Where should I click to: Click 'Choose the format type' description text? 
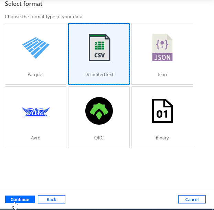pyautogui.click(x=43, y=17)
